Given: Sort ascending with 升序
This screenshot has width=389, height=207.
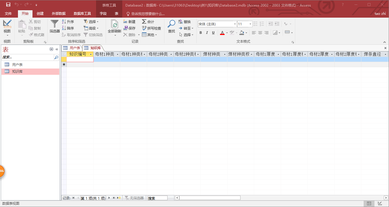Looking at the screenshot, I should (68, 22).
